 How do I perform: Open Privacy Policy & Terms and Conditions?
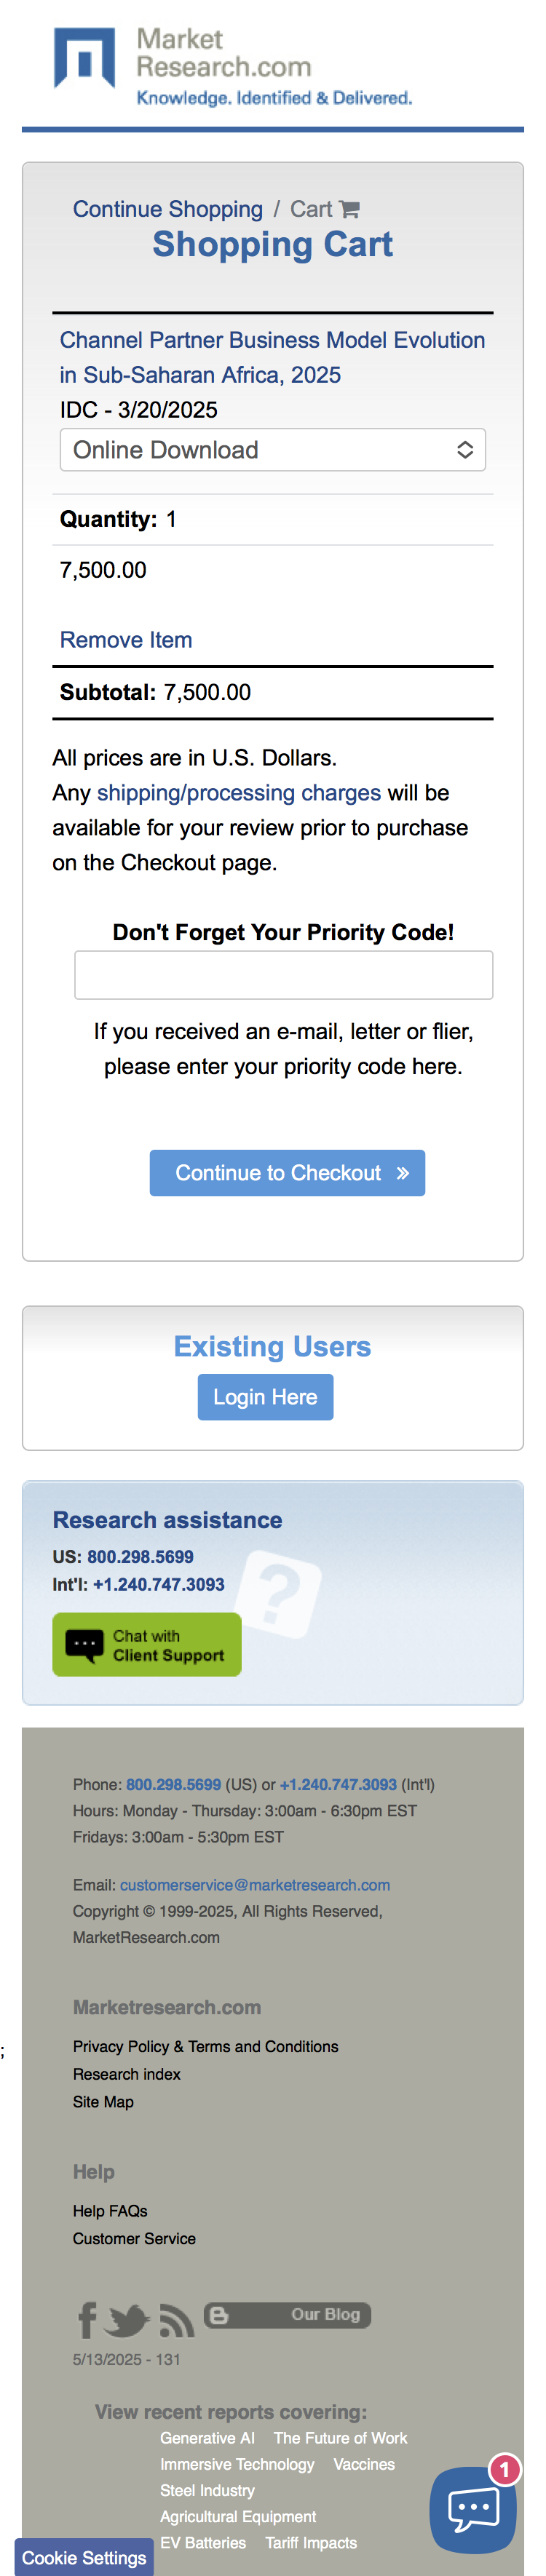205,2046
